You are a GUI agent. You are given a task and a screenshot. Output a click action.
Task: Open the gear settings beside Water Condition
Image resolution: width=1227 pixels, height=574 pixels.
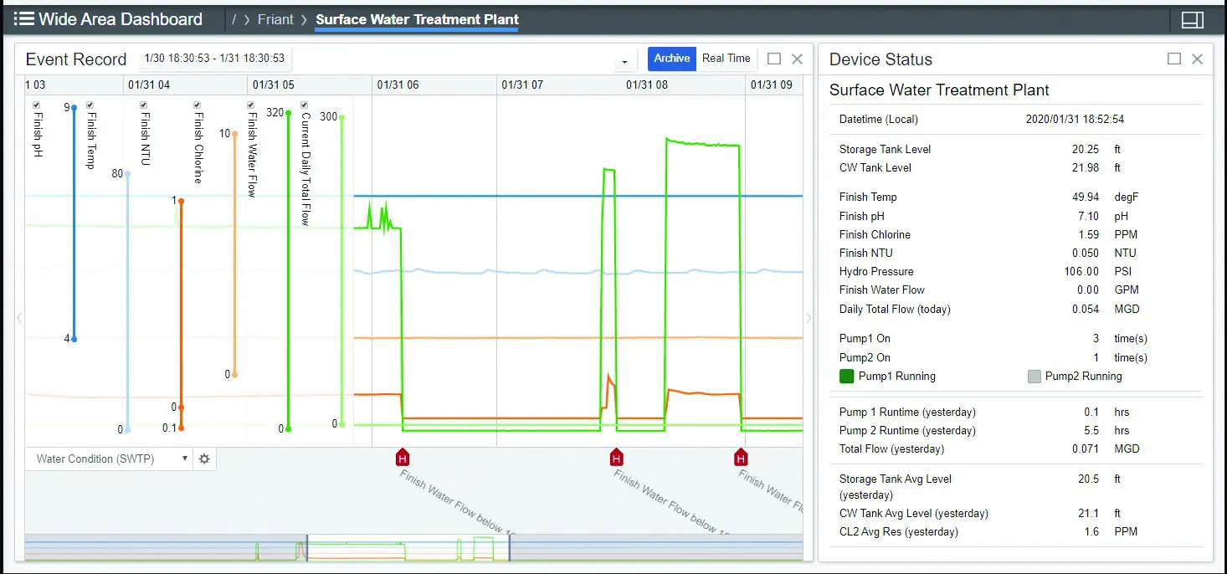(204, 459)
